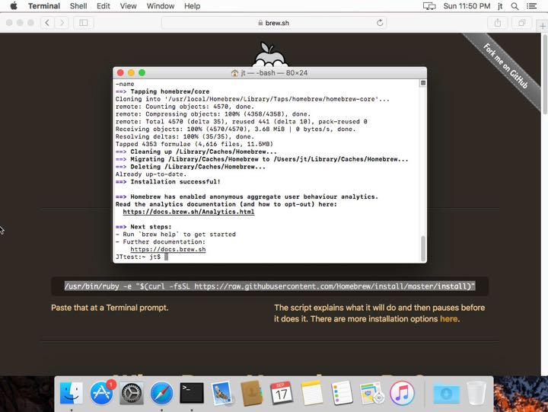
Task: Switch to Safari in the Dock
Action: coord(161,394)
